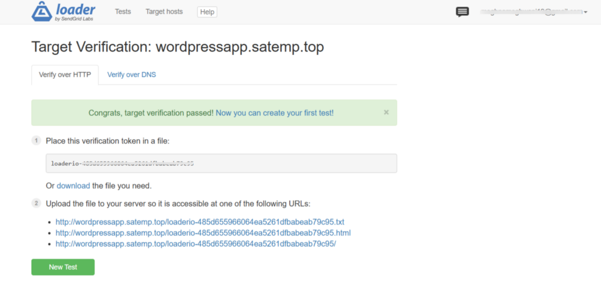Go to Target hosts
The image size is (601, 285).
point(164,12)
